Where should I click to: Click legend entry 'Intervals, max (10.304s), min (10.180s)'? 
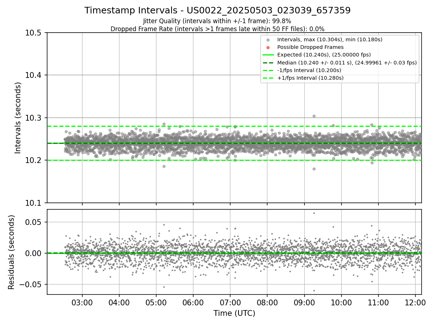click(330, 39)
